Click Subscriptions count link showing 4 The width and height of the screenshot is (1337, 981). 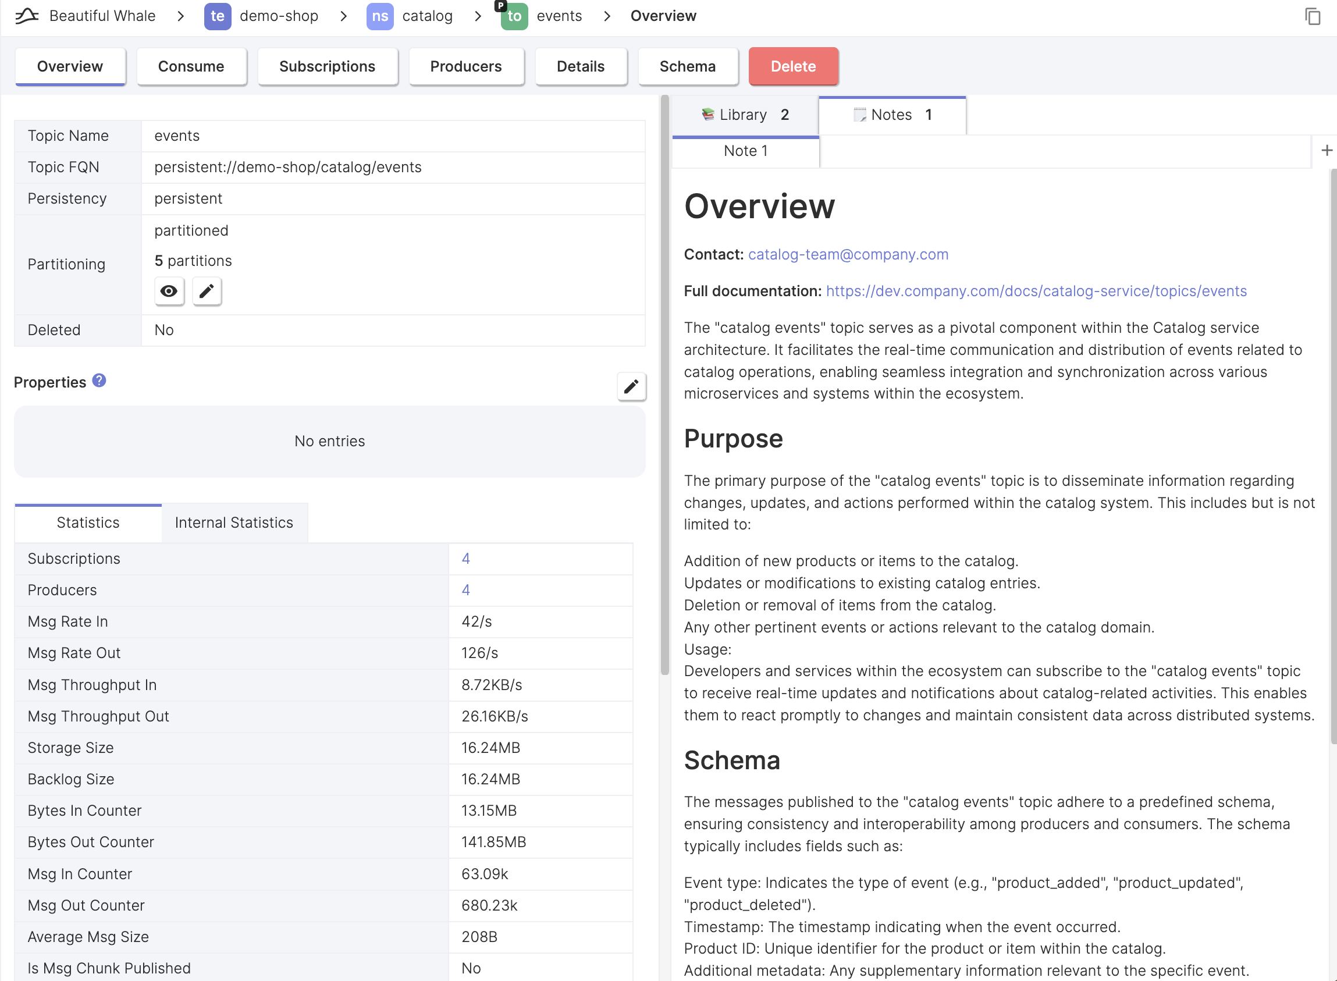click(x=466, y=559)
